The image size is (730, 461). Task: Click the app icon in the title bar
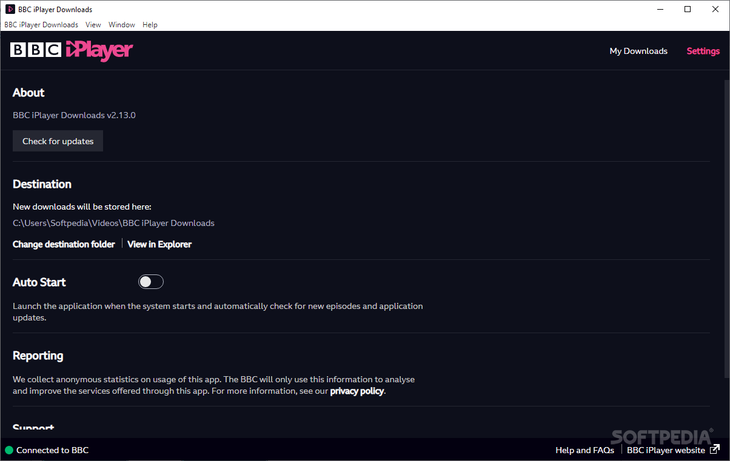tap(10, 9)
